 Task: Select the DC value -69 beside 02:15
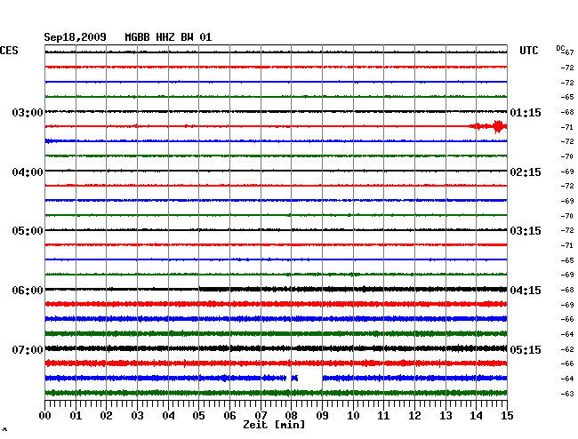[x=567, y=172]
